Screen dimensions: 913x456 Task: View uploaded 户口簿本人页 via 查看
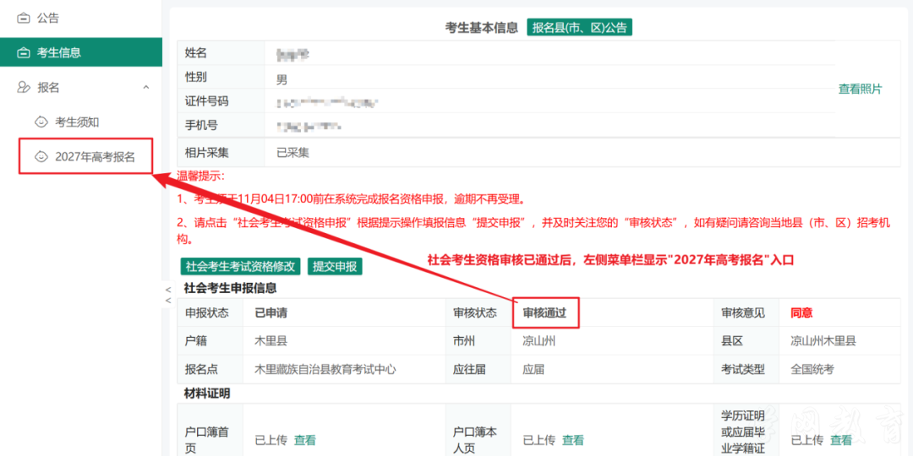point(573,440)
